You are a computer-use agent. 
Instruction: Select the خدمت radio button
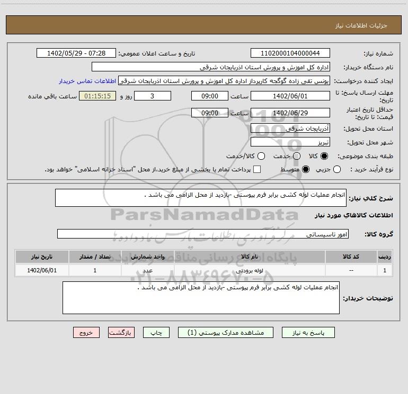297,156
